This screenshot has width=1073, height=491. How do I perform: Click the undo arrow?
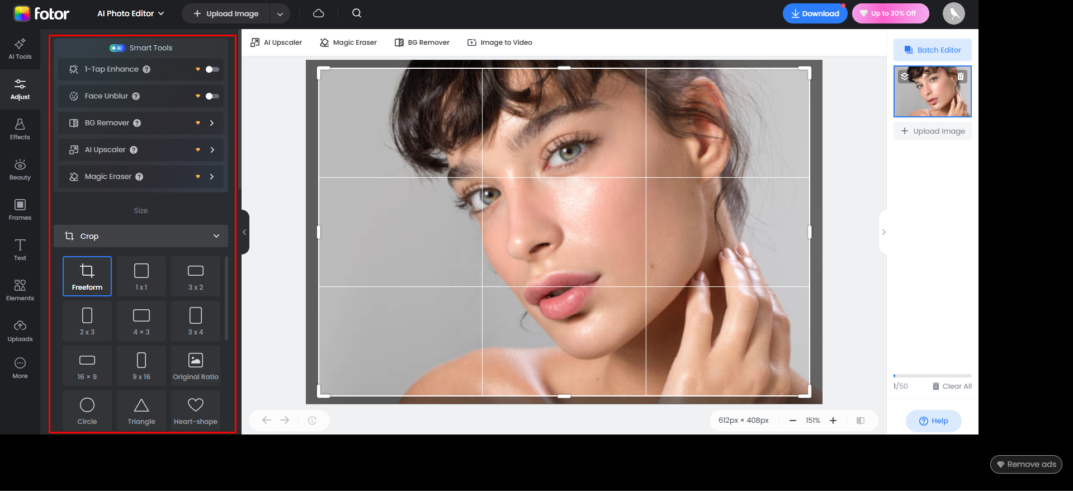[x=267, y=421]
